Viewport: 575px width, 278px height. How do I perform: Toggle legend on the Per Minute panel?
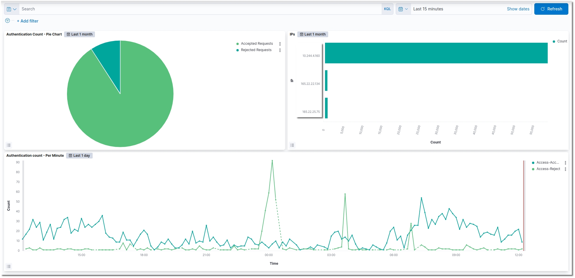9,266
